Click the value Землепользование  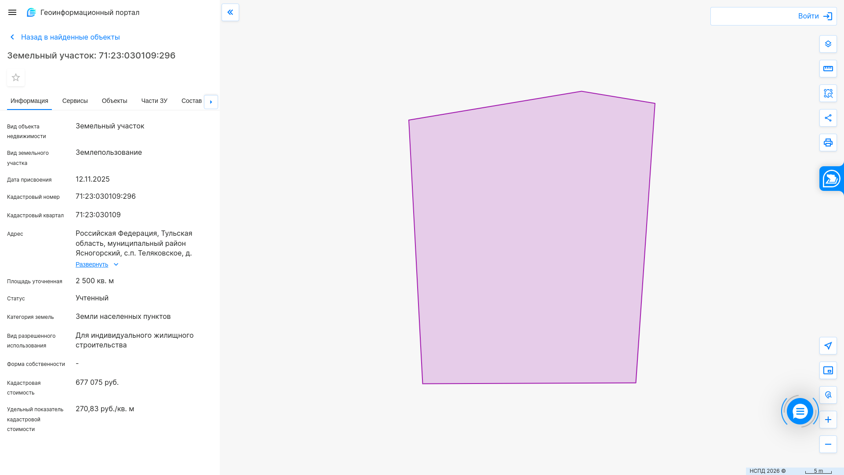click(x=109, y=152)
